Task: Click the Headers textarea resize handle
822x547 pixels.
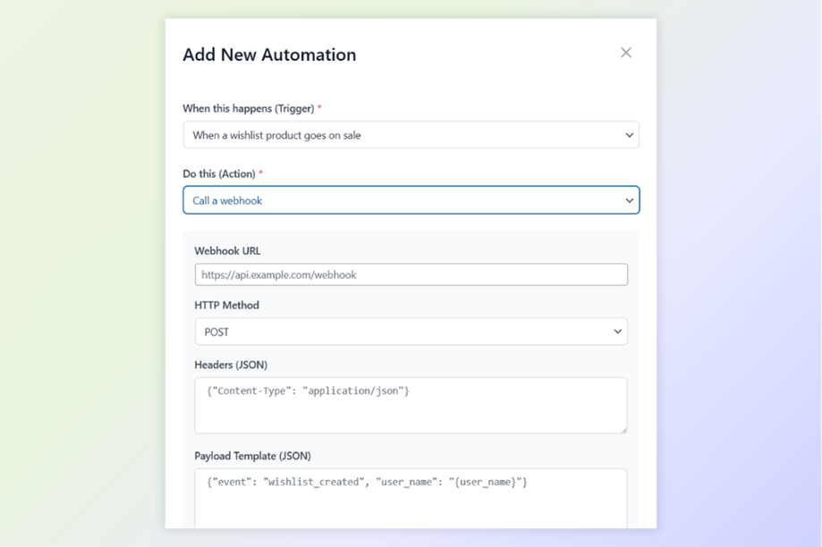Action: click(623, 430)
